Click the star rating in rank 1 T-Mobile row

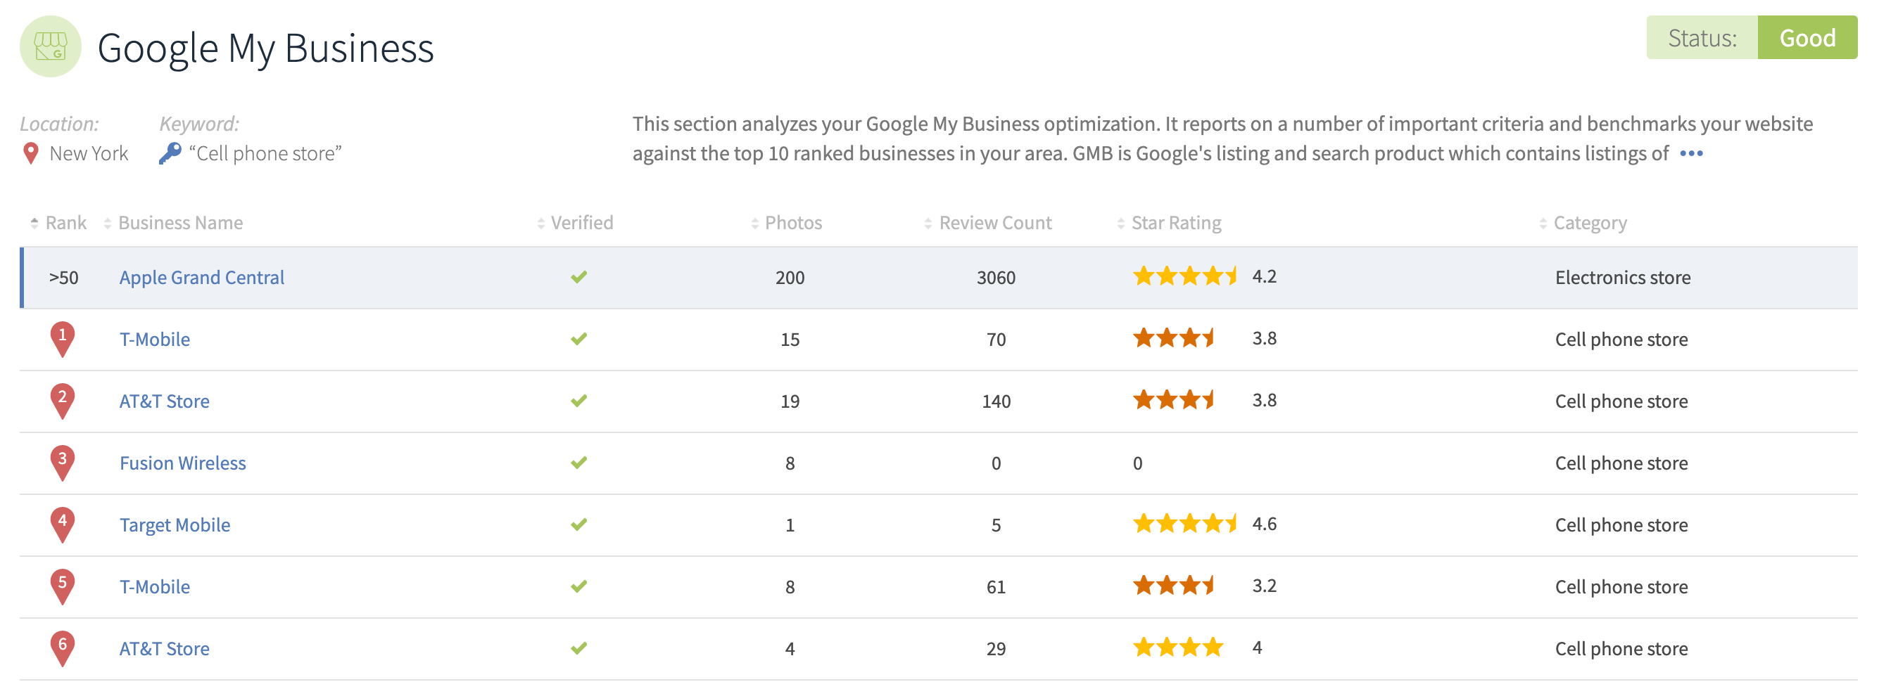pyautogui.click(x=1173, y=338)
